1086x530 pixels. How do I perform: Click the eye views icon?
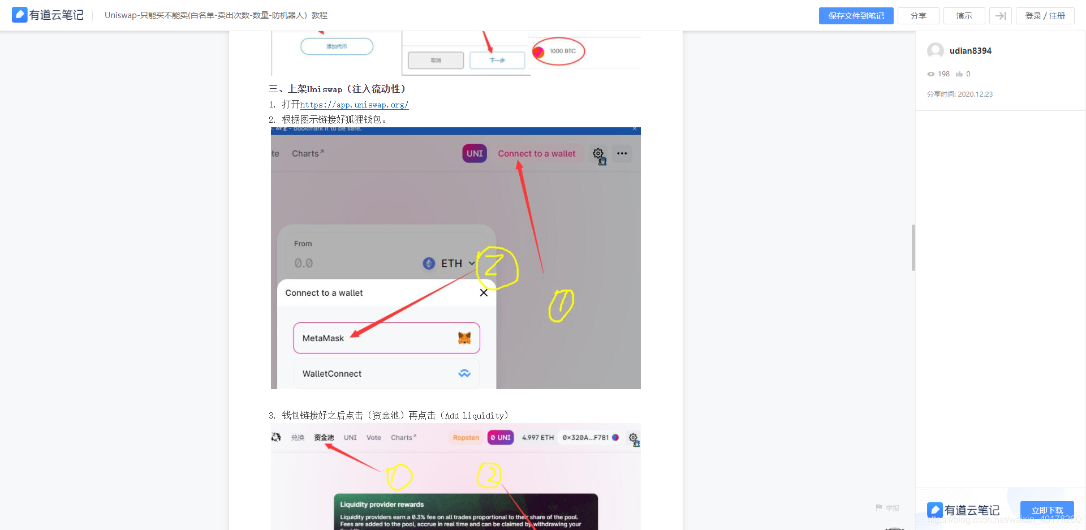tap(931, 74)
